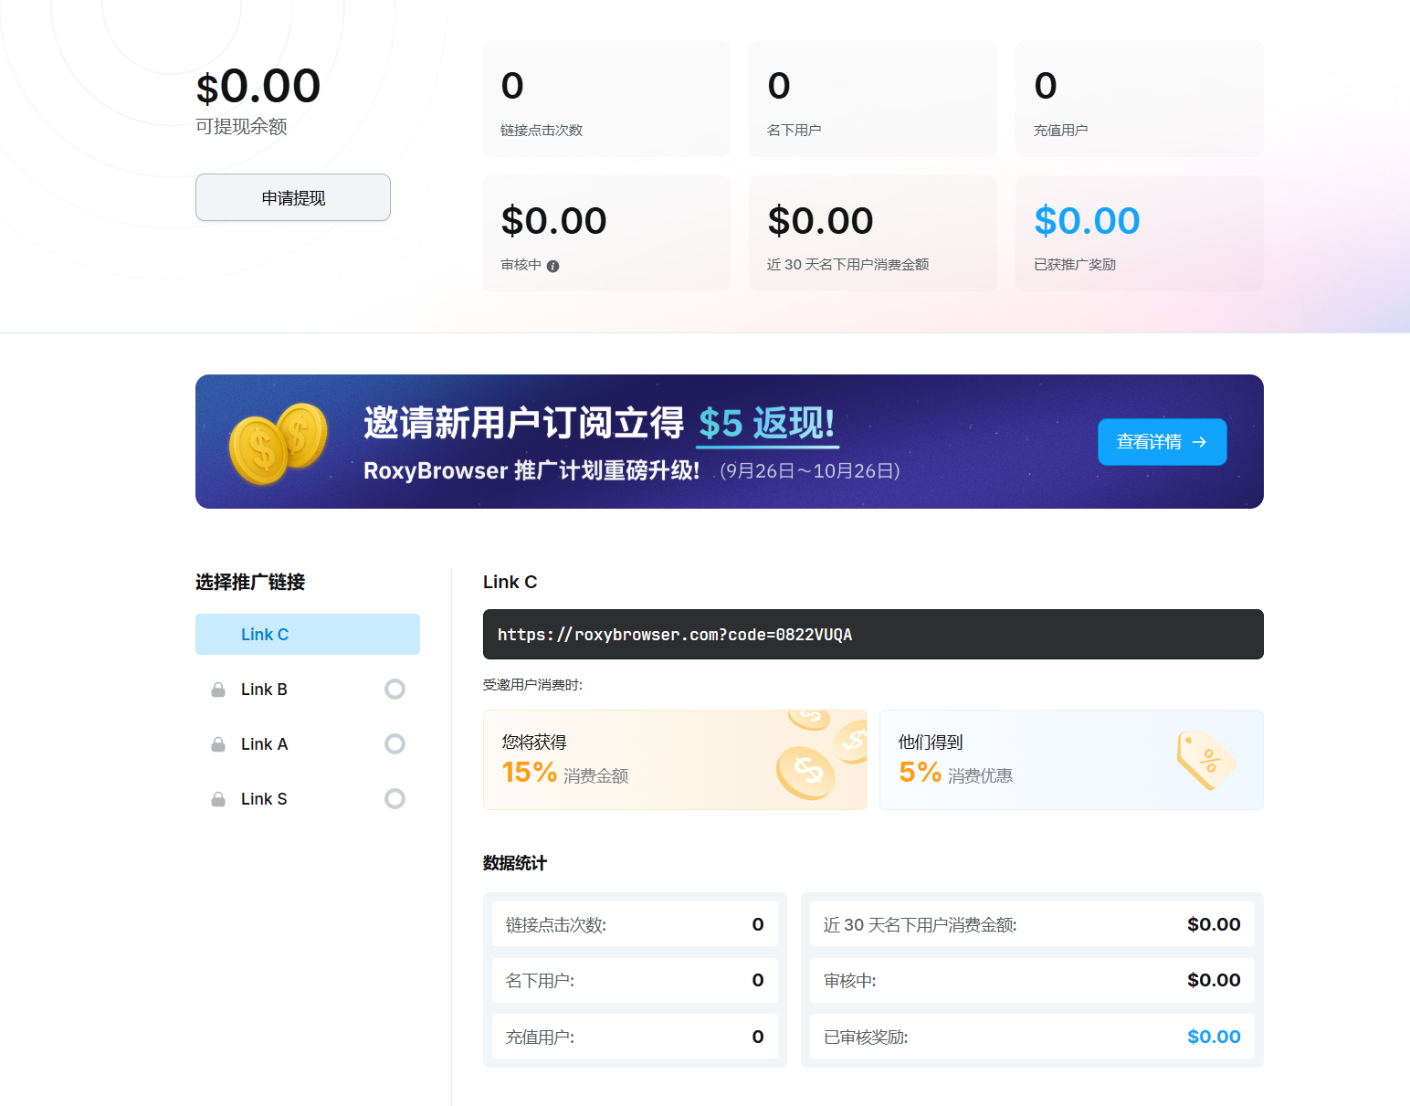1410x1106 pixels.
Task: Select the Link A radio button
Action: click(x=395, y=744)
